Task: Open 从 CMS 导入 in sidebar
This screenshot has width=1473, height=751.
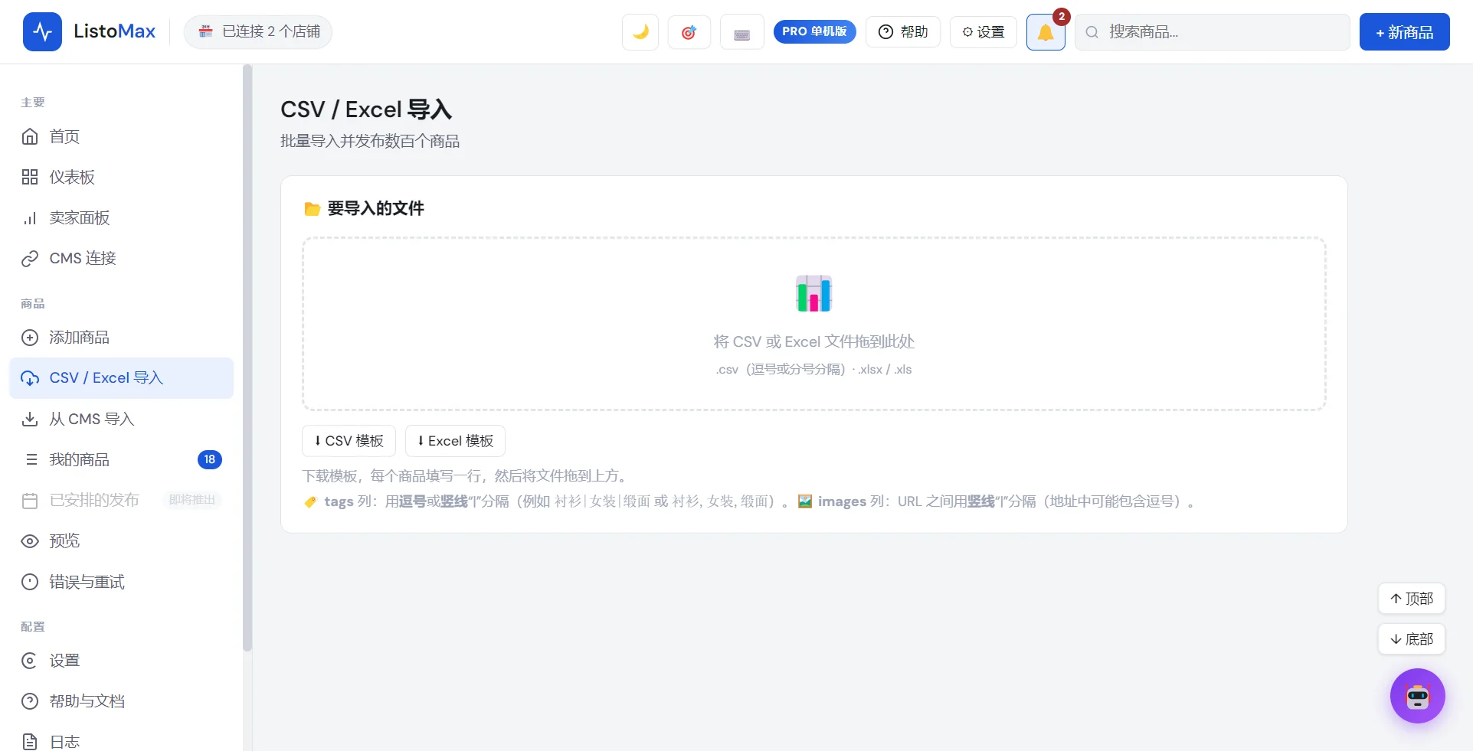Action: pos(121,419)
